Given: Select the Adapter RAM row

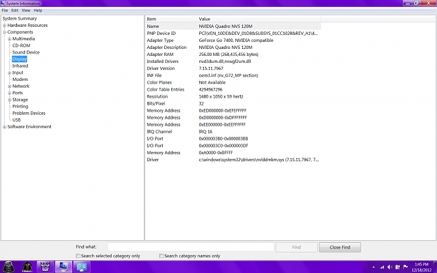Looking at the screenshot, I should [233, 54].
